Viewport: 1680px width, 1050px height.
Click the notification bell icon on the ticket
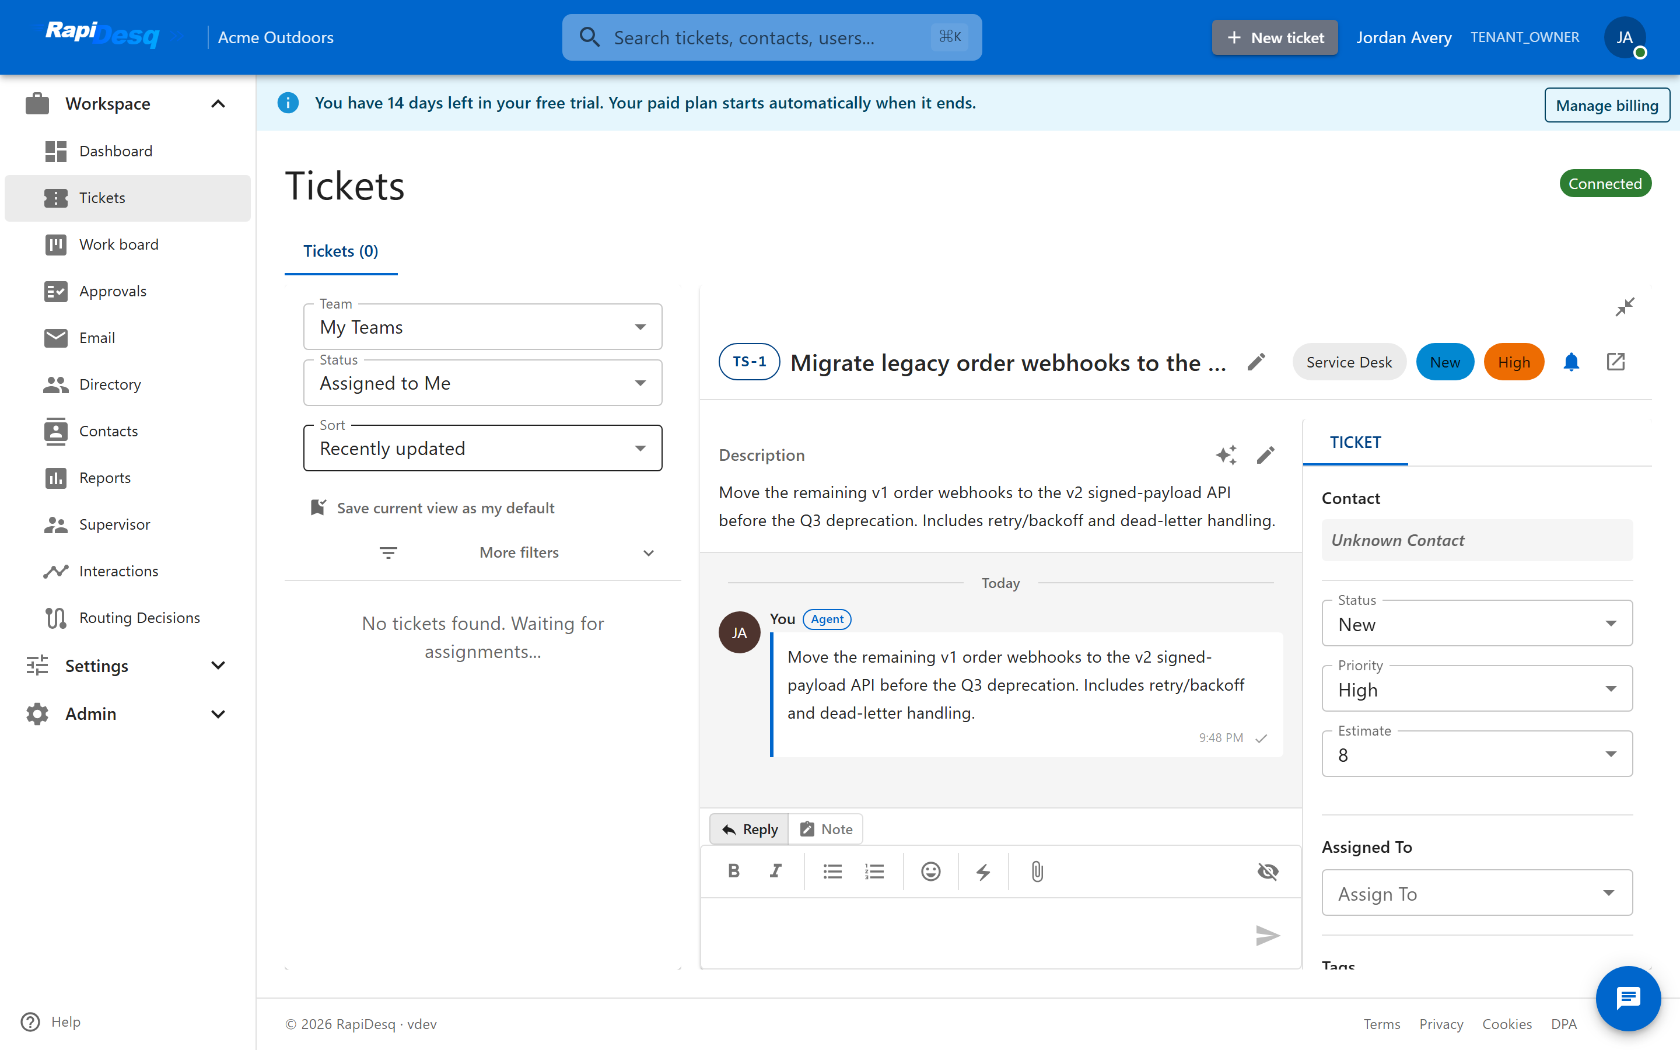point(1571,362)
